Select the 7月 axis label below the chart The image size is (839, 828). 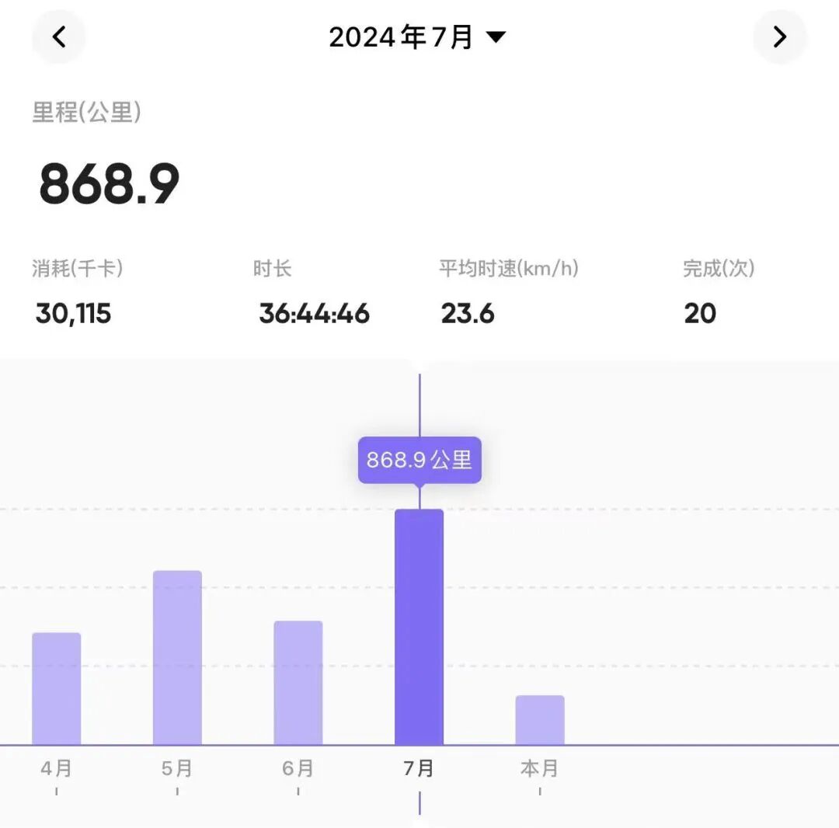419,767
